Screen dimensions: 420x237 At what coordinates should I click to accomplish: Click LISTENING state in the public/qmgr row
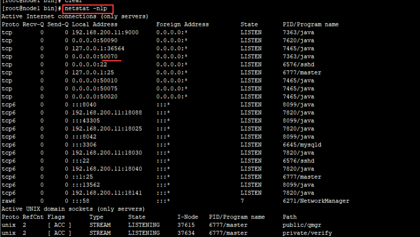pos(144,225)
